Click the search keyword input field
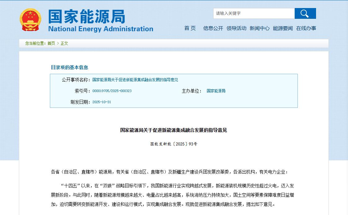 253,13
